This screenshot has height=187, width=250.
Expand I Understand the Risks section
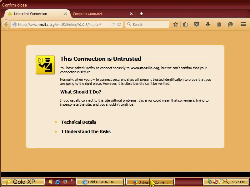pyautogui.click(x=86, y=132)
